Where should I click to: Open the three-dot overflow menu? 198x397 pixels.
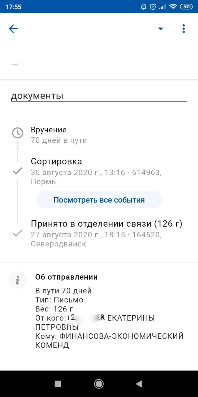[184, 29]
